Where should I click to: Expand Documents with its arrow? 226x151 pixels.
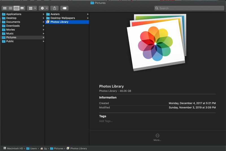pyautogui.click(x=44, y=22)
